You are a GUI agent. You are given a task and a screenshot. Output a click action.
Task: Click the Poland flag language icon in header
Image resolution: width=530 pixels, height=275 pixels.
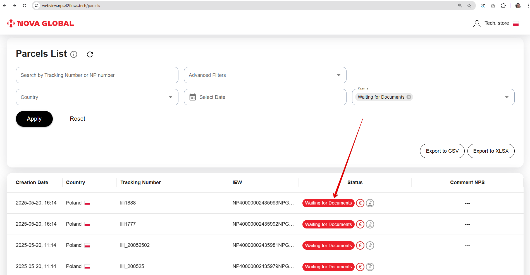(x=516, y=23)
